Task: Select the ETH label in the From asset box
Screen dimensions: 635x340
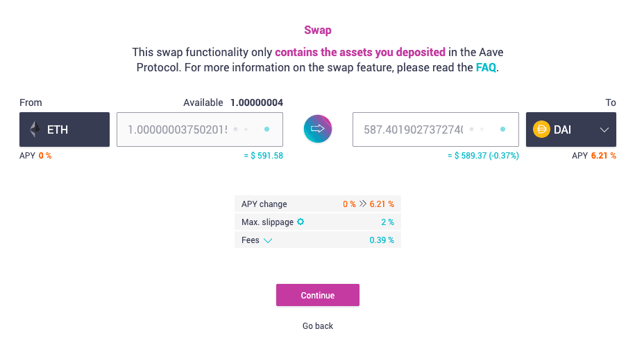Action: (x=58, y=129)
